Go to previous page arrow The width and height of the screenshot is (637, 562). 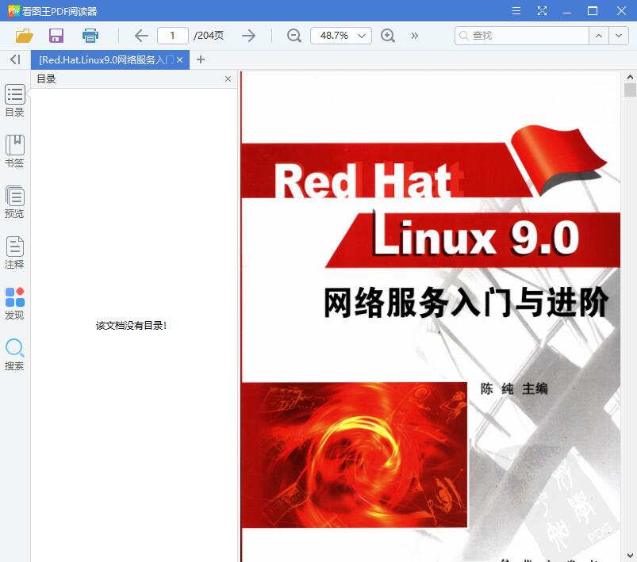click(141, 36)
